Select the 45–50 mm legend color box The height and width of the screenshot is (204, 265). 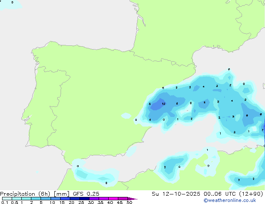click(x=123, y=199)
